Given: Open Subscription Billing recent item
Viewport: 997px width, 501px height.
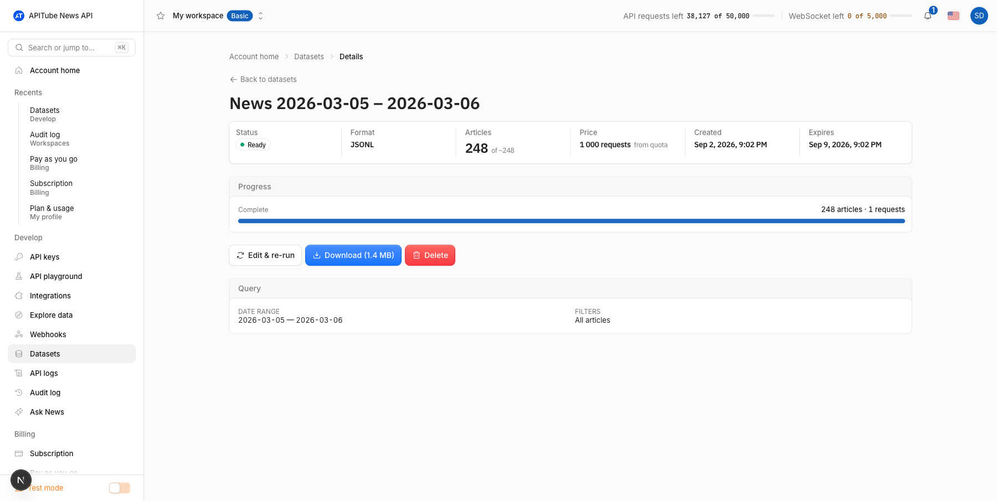Looking at the screenshot, I should 51,188.
